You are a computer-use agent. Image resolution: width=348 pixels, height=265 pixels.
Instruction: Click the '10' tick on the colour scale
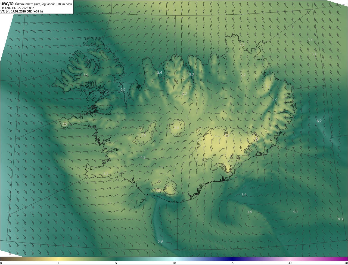pos(174,263)
